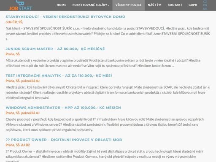Switch language to EN

[x=205, y=5]
